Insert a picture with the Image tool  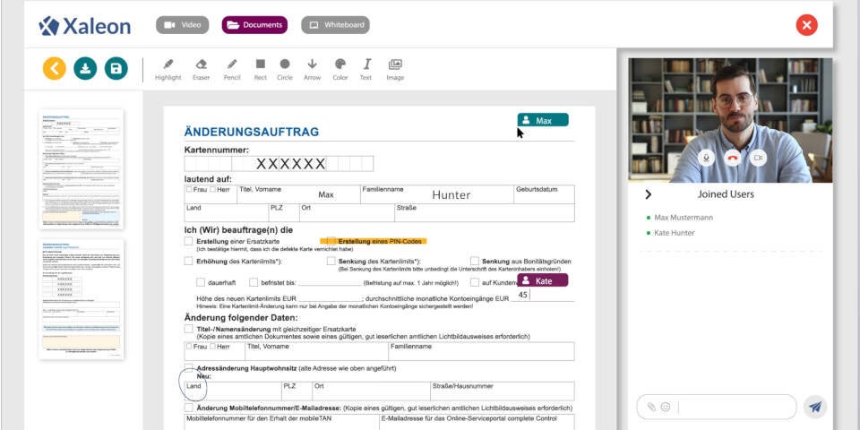(x=395, y=70)
